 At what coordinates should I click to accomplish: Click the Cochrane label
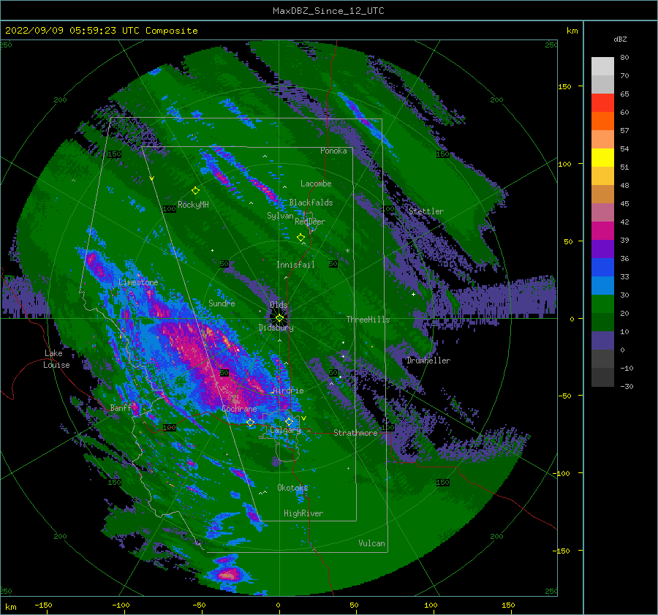click(x=239, y=409)
